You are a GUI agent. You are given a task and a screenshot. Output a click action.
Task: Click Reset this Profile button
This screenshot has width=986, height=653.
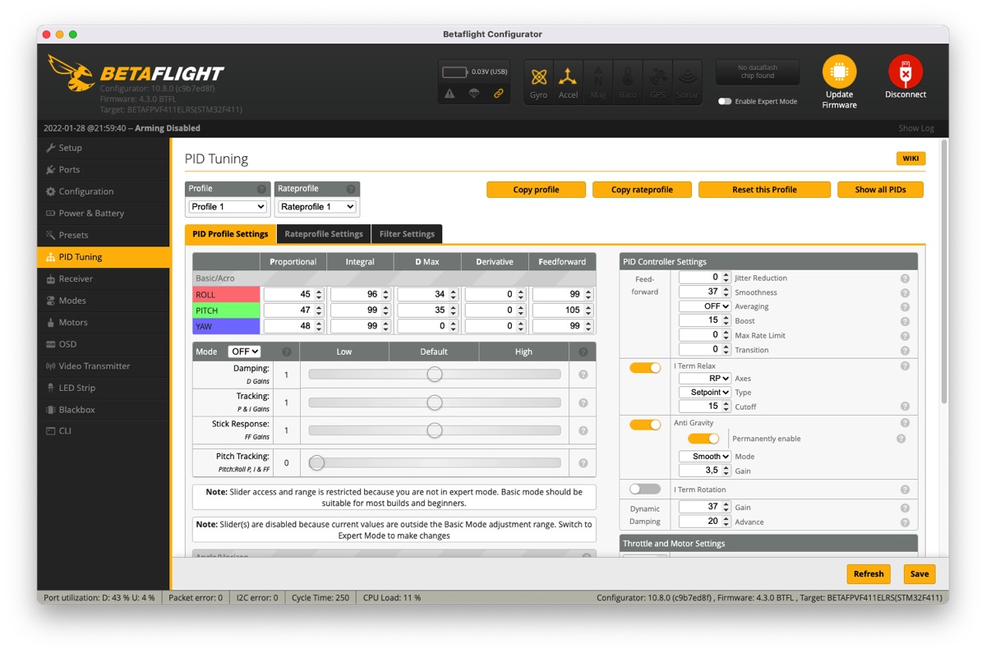tap(764, 190)
